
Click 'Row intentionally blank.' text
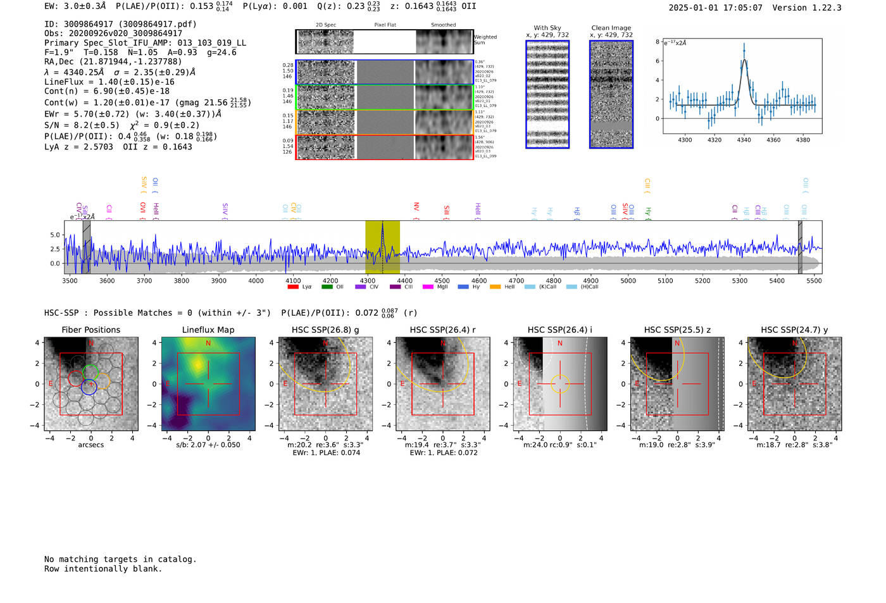(x=103, y=569)
